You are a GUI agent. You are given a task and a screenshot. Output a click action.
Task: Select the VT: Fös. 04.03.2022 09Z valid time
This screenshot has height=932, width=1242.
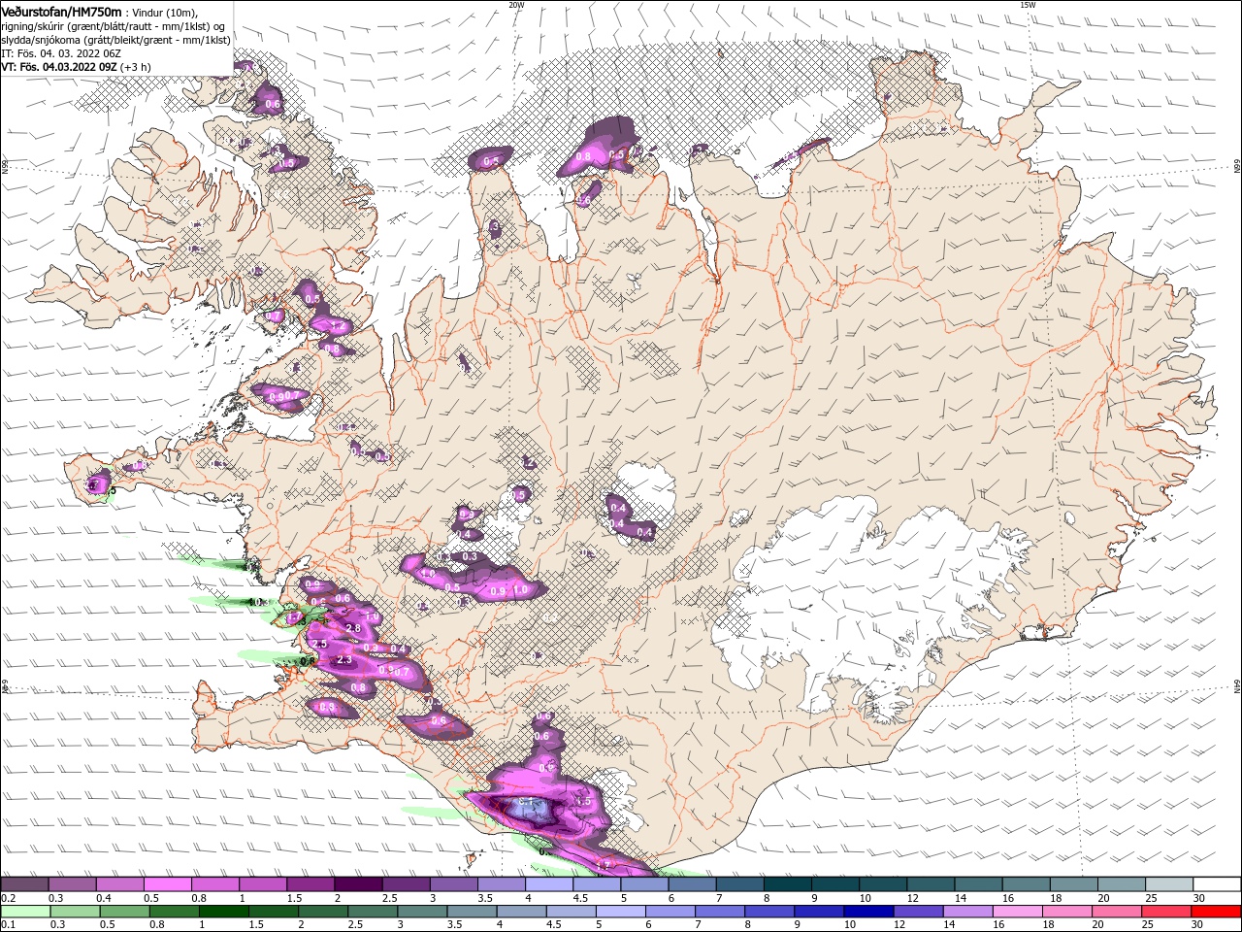[76, 67]
